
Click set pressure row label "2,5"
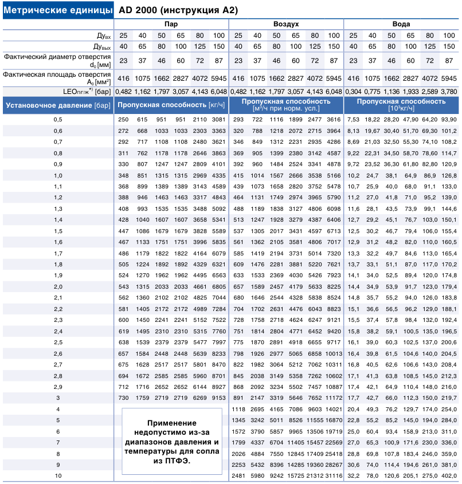58,343
